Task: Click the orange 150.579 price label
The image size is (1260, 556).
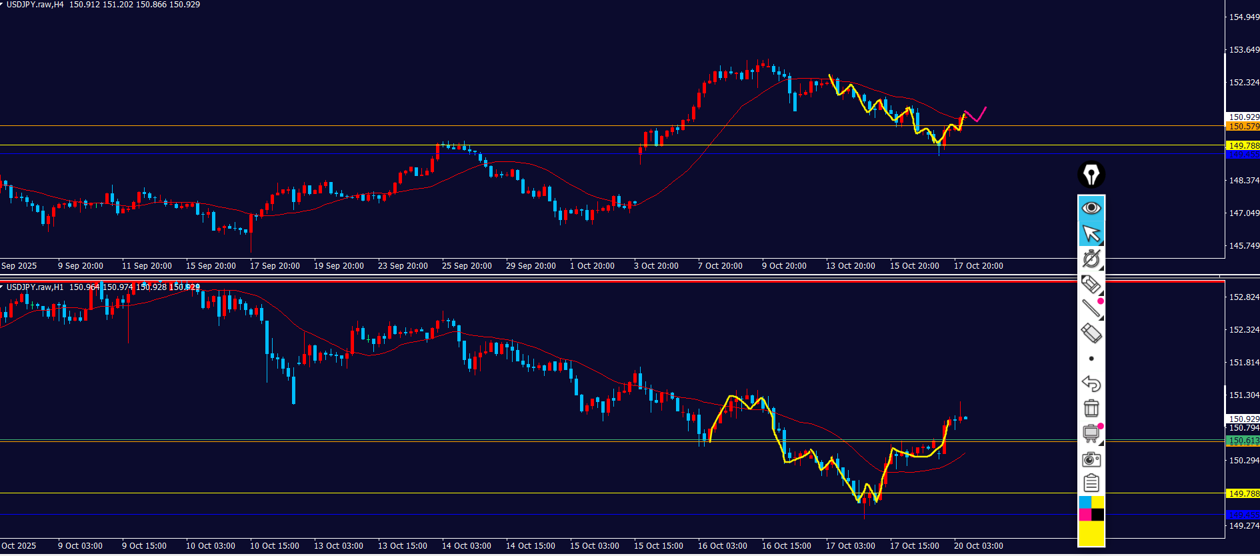Action: click(x=1243, y=127)
